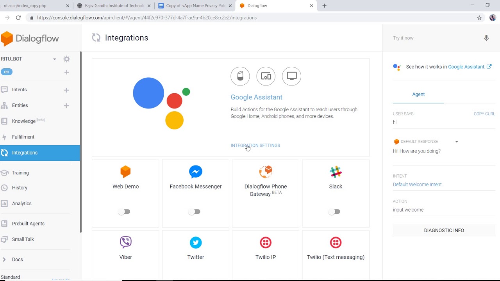The width and height of the screenshot is (500, 281).
Task: Click the Web Demo orange cube icon
Action: pyautogui.click(x=125, y=172)
